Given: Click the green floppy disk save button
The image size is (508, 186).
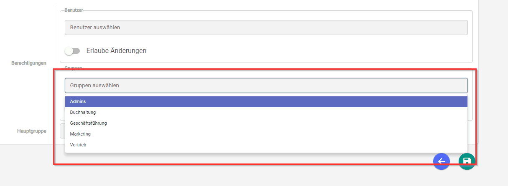Looking at the screenshot, I should 467,161.
